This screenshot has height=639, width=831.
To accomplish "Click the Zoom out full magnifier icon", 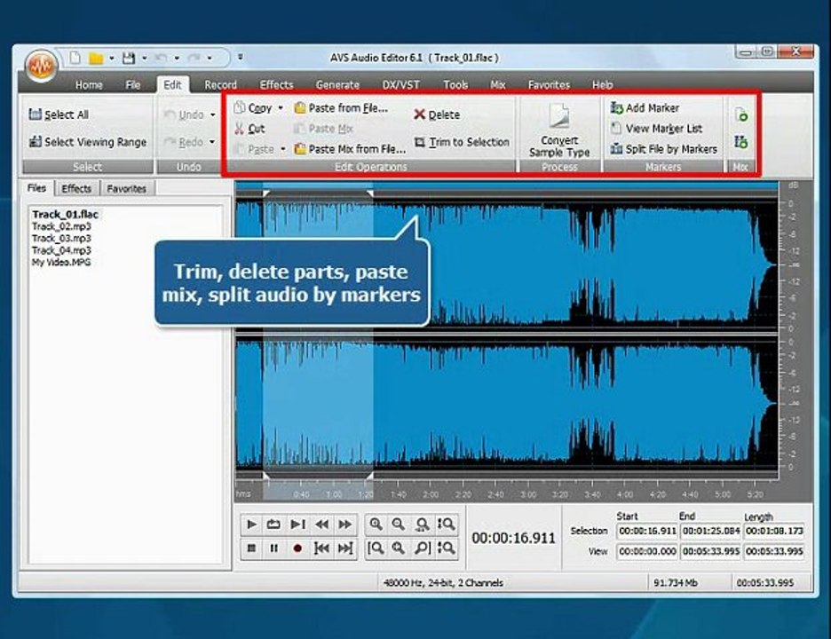I will click(x=423, y=525).
